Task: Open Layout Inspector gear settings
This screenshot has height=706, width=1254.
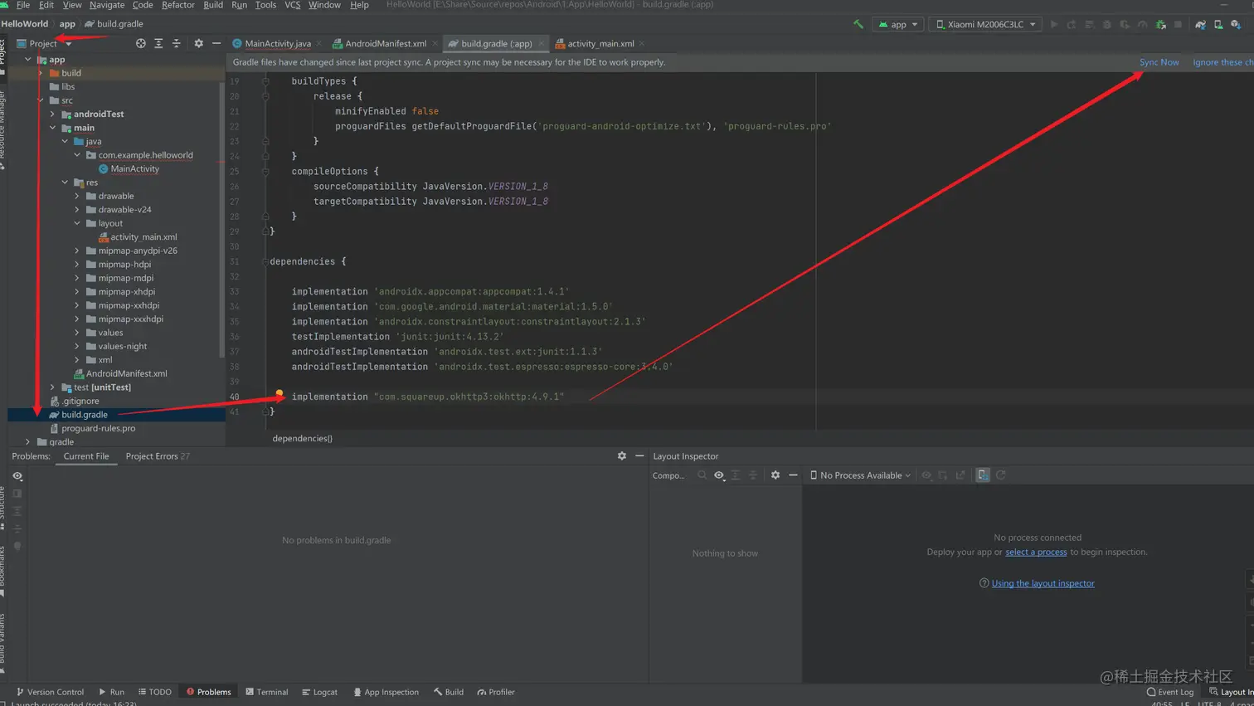Action: (x=775, y=475)
